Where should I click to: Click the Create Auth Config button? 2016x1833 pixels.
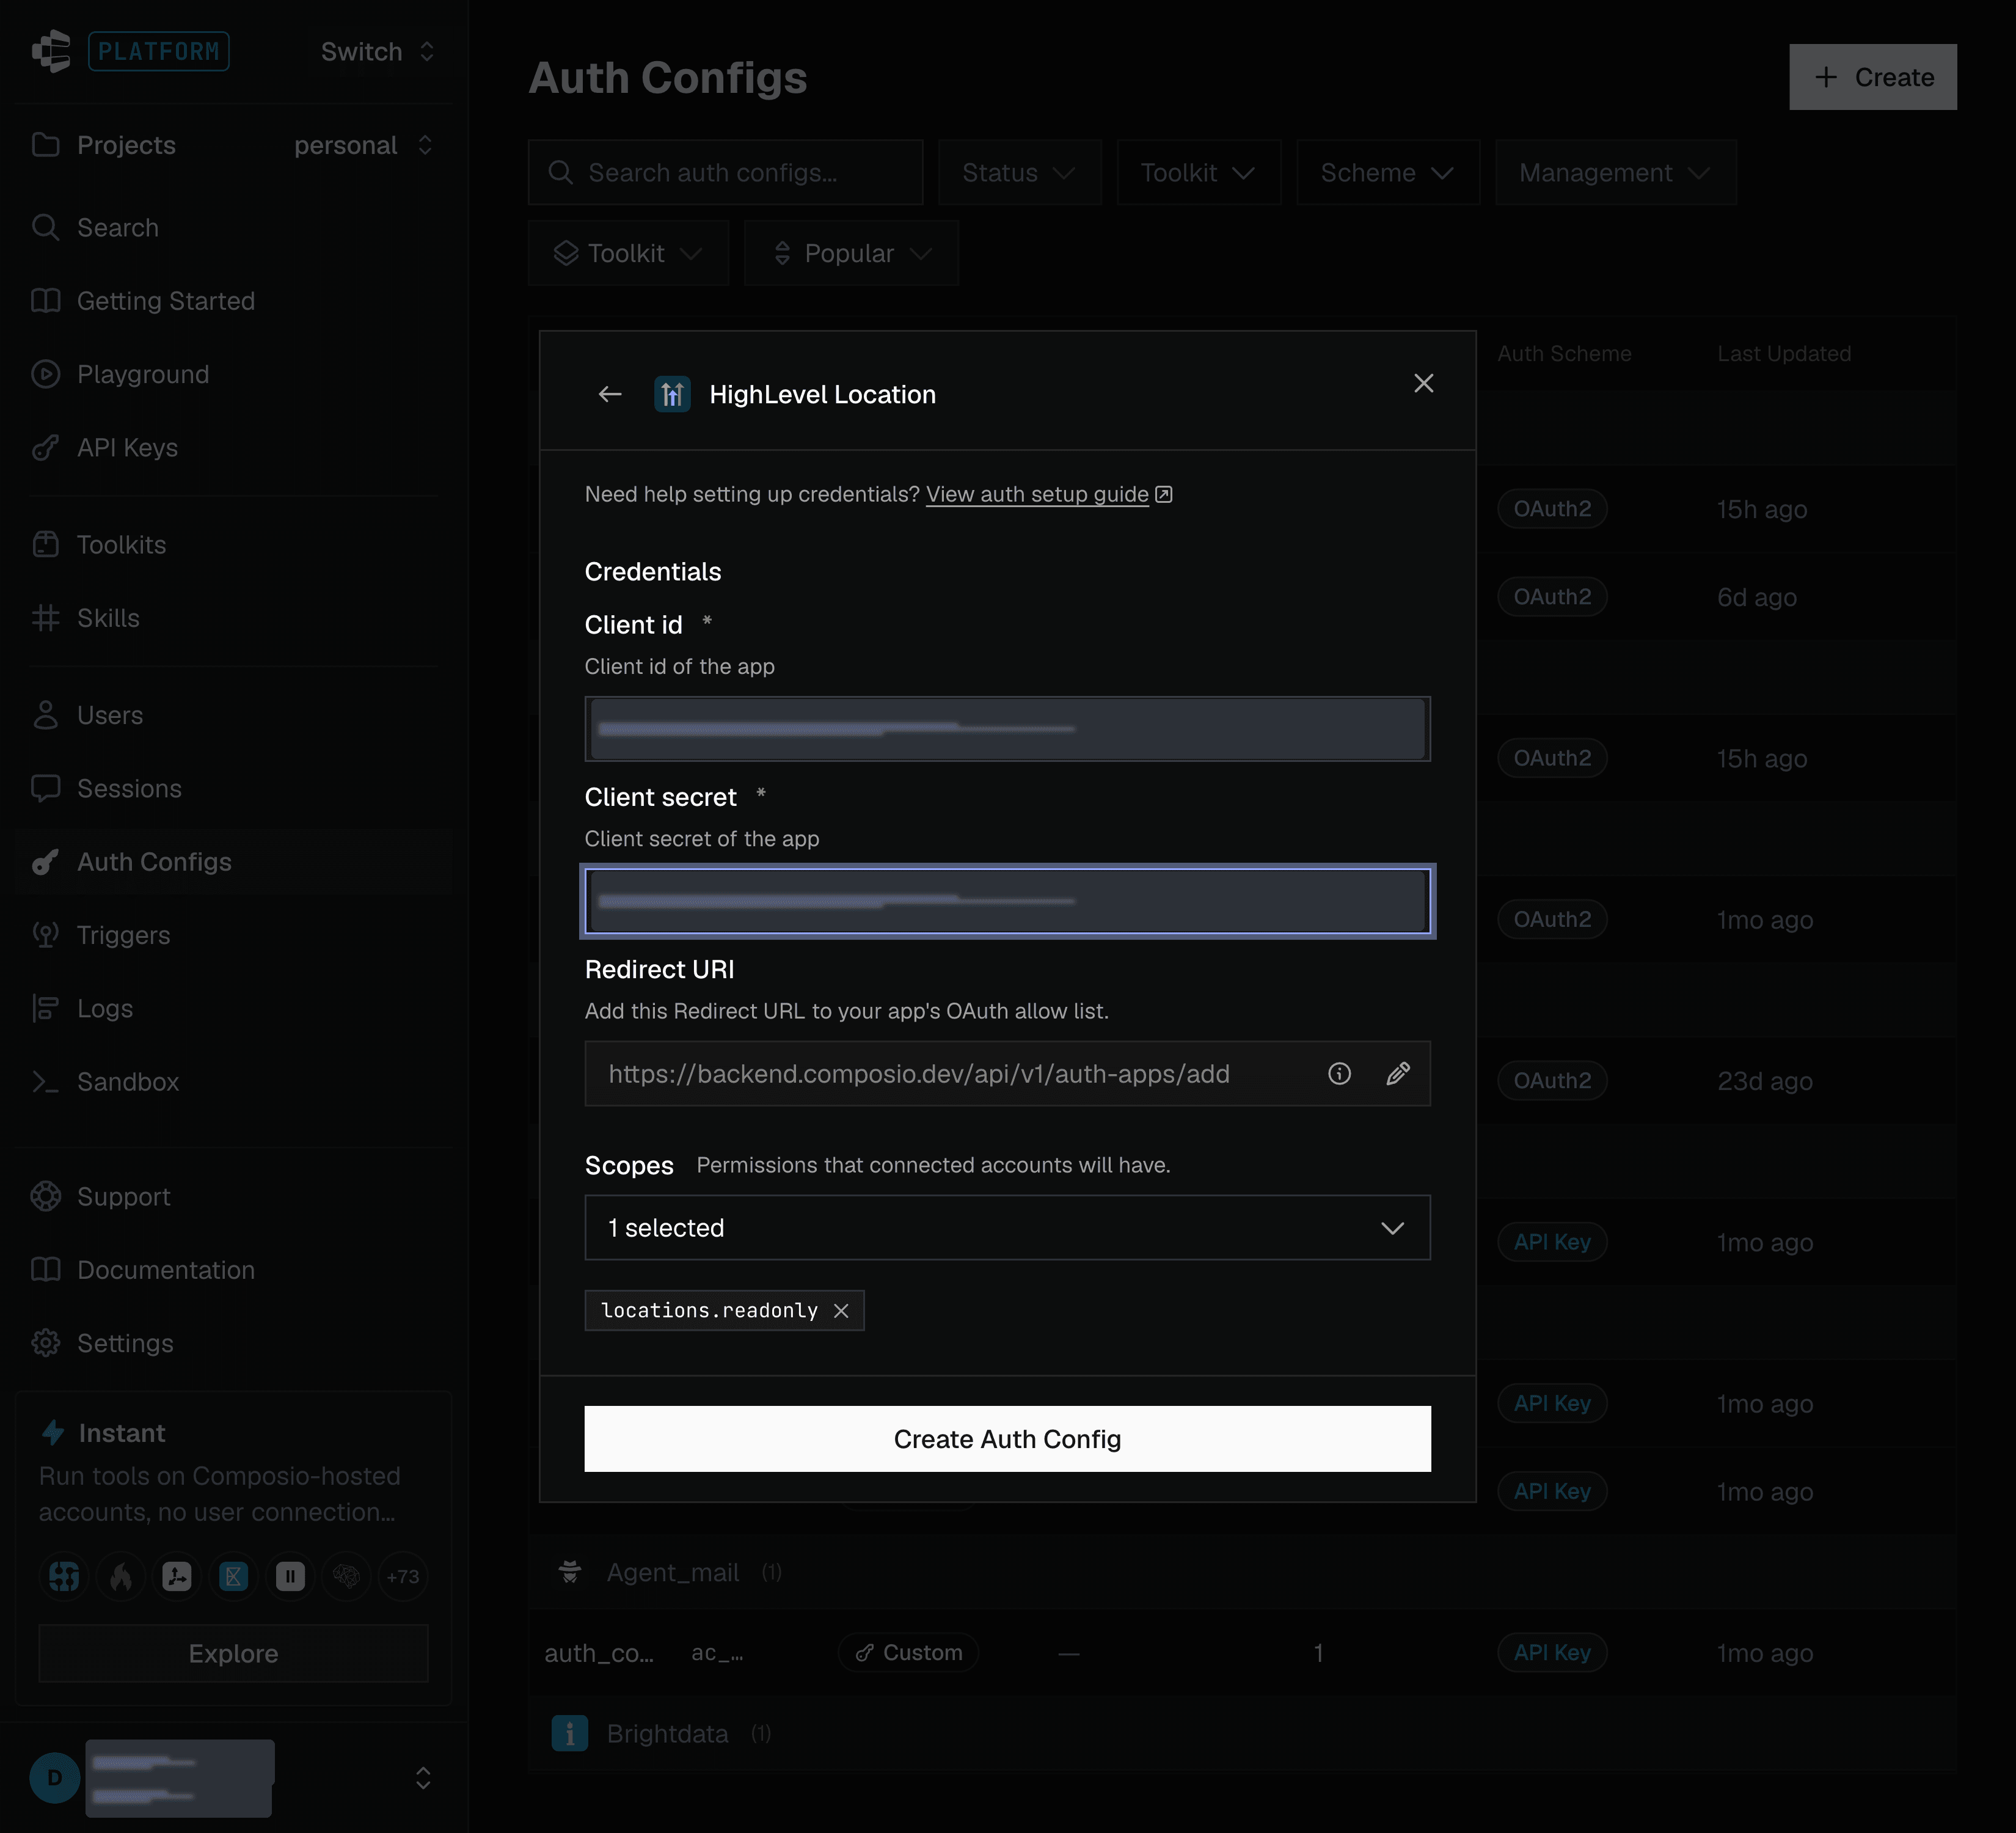(x=1007, y=1438)
